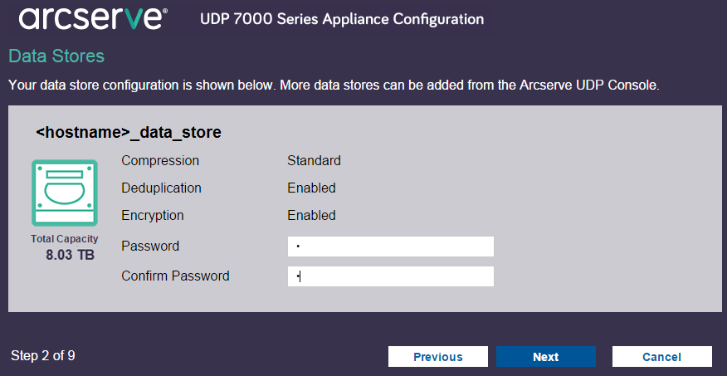Click the Step 2 of 9 indicator
Viewport: 727px width, 376px height.
pos(43,356)
